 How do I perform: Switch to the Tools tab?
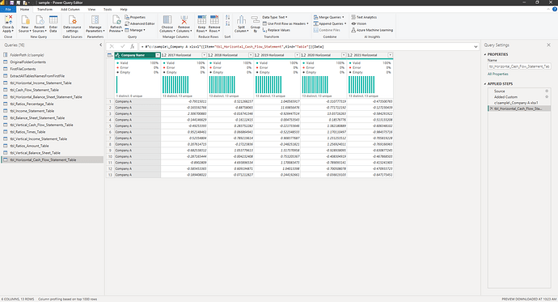click(x=108, y=9)
